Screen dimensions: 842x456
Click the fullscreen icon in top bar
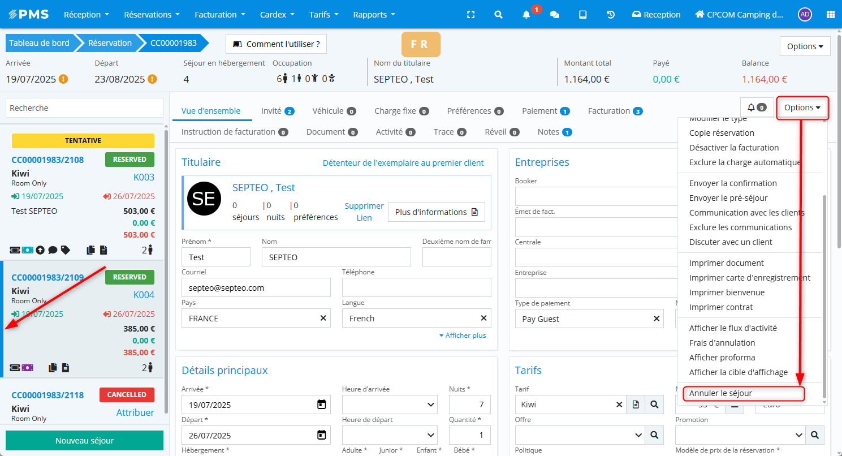pyautogui.click(x=470, y=15)
